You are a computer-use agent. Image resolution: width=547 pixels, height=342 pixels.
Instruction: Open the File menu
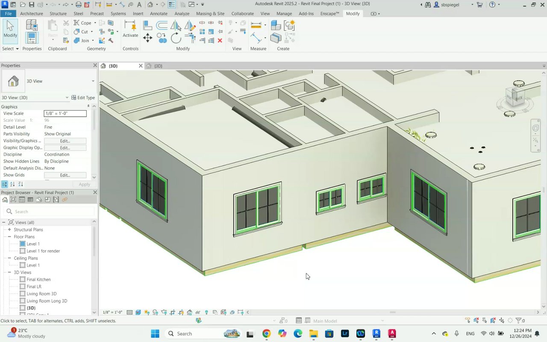8,14
